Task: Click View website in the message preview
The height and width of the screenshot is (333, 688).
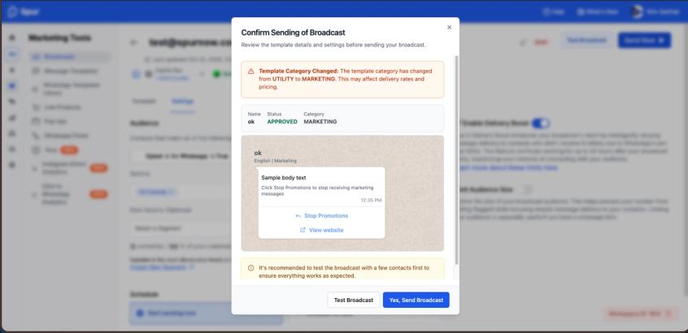Action: tap(326, 230)
